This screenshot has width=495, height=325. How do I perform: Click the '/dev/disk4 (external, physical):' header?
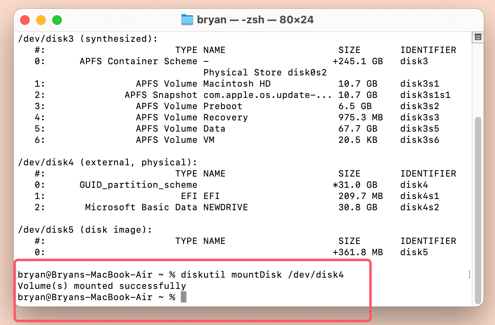pos(108,162)
